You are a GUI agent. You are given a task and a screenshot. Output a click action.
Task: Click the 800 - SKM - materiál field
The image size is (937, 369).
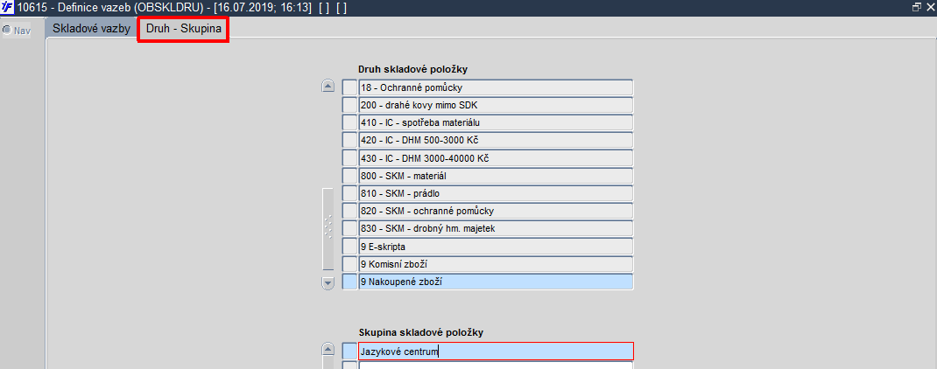tap(495, 176)
